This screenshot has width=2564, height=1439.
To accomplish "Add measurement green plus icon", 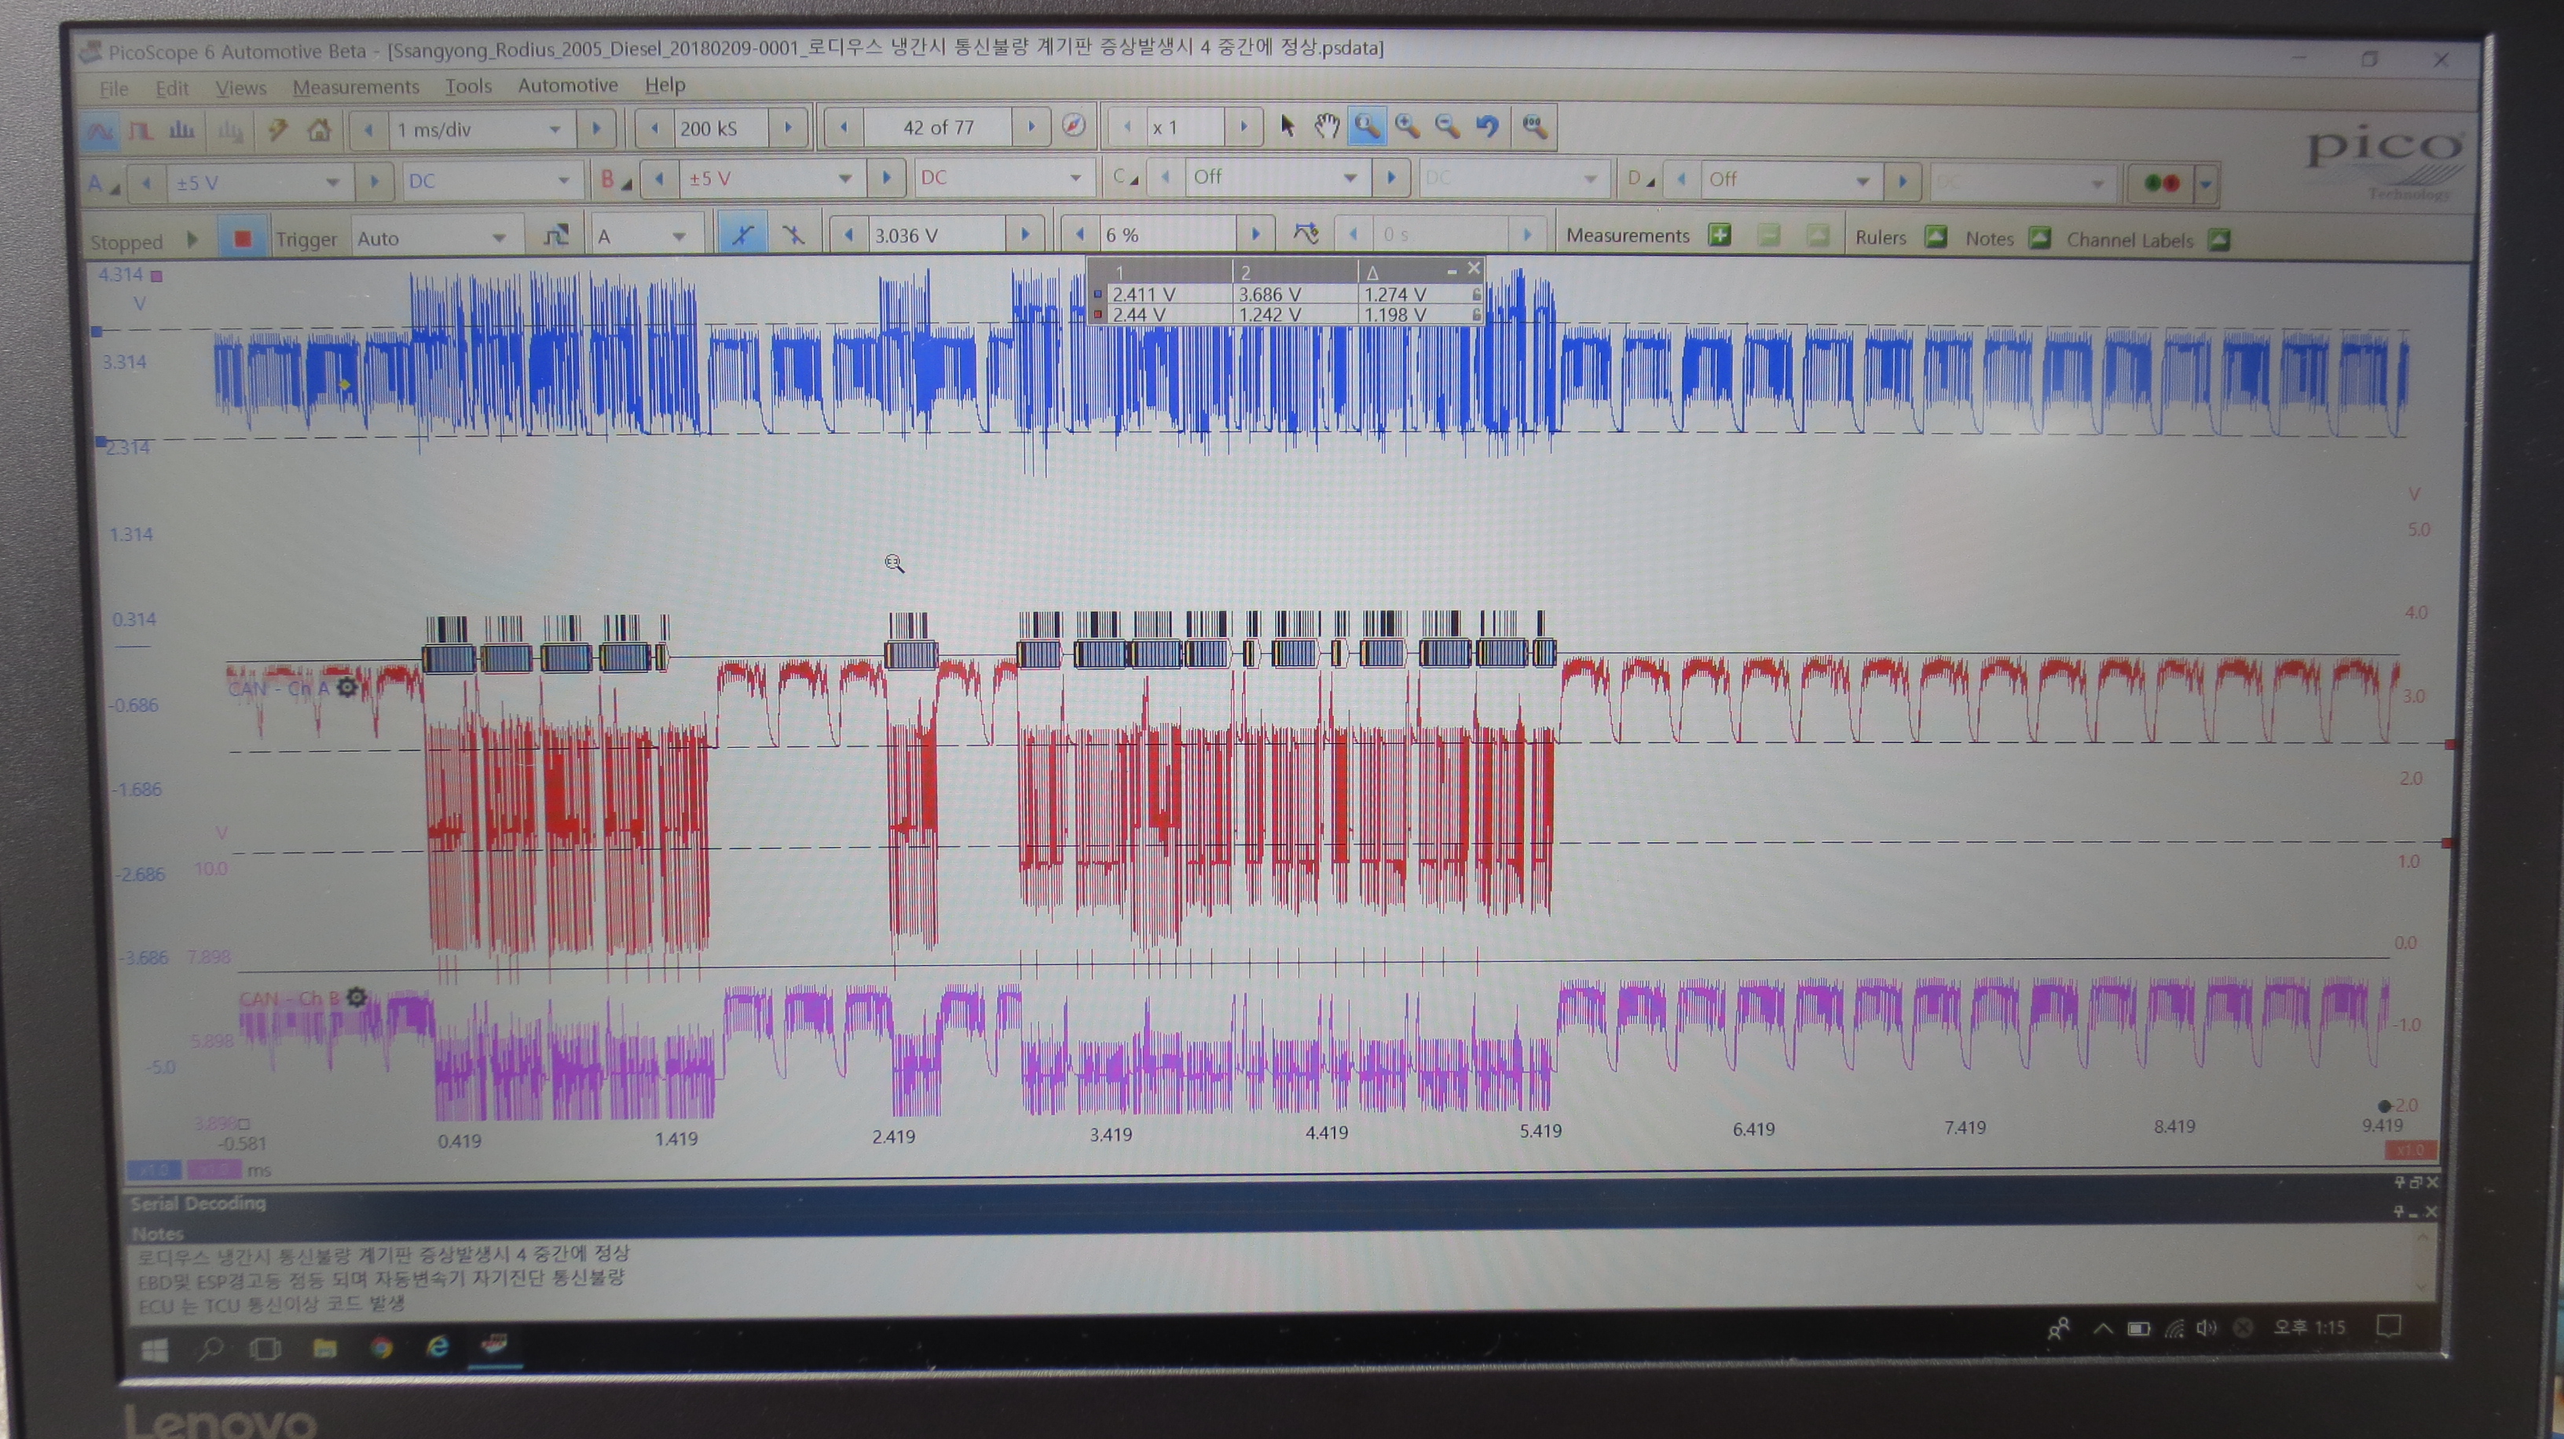I will pyautogui.click(x=1719, y=235).
